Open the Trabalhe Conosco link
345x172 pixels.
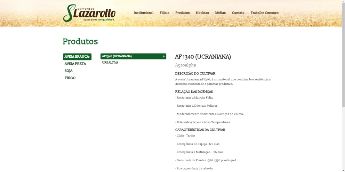click(x=264, y=13)
